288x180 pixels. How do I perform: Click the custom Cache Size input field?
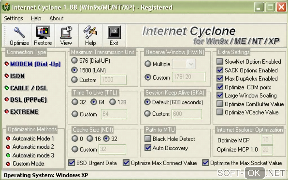112,149
